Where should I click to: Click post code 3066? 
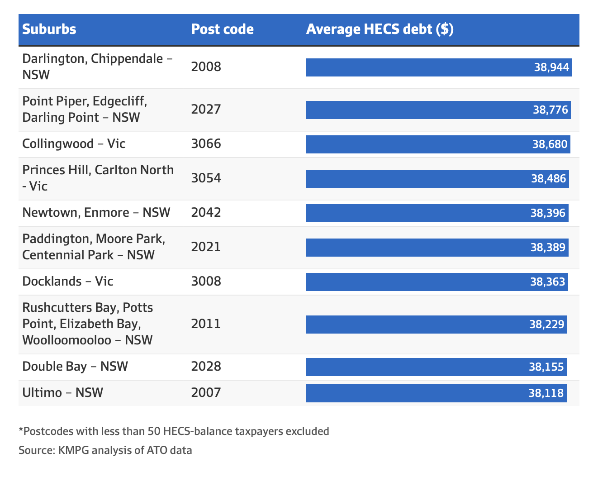[x=206, y=144]
